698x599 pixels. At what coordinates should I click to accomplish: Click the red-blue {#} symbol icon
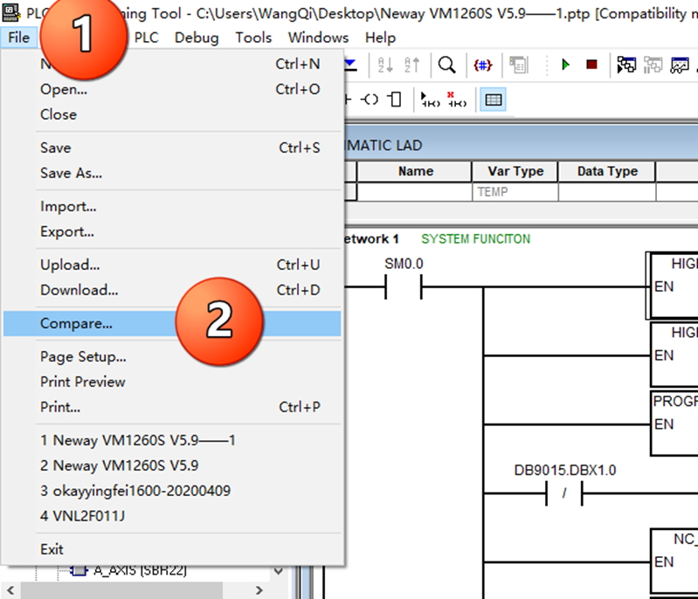click(x=483, y=65)
